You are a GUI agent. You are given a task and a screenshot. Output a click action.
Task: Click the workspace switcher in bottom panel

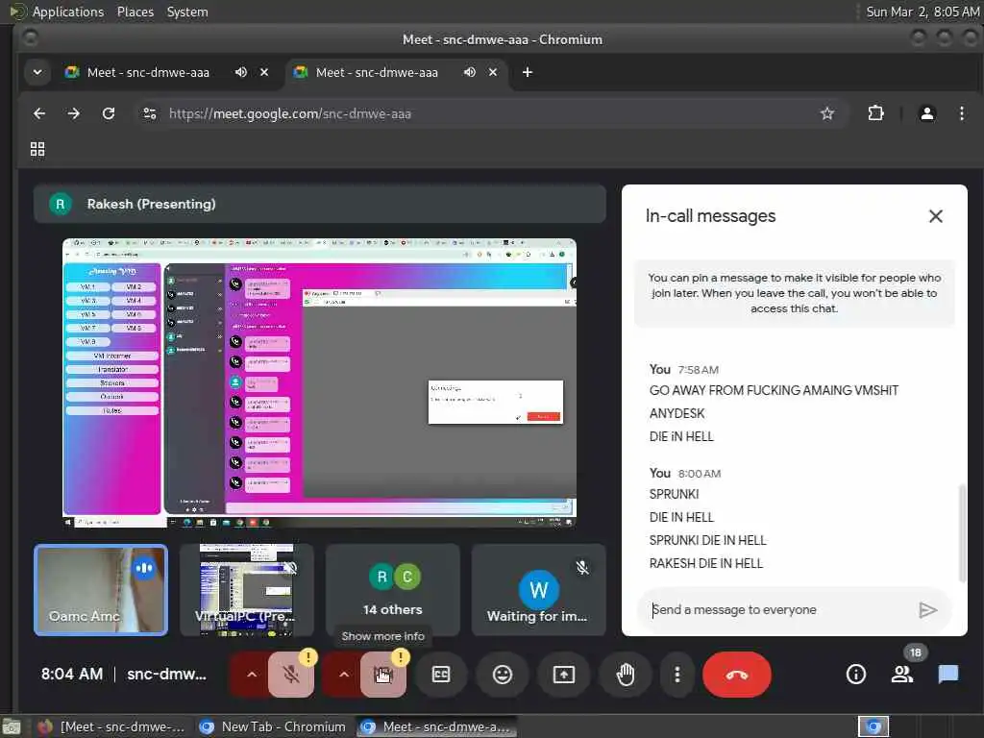[873, 726]
